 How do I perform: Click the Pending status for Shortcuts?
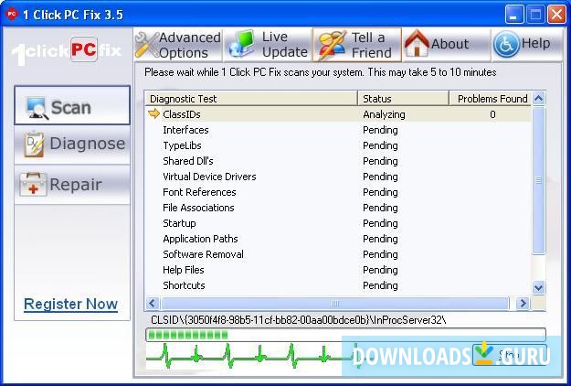click(380, 285)
